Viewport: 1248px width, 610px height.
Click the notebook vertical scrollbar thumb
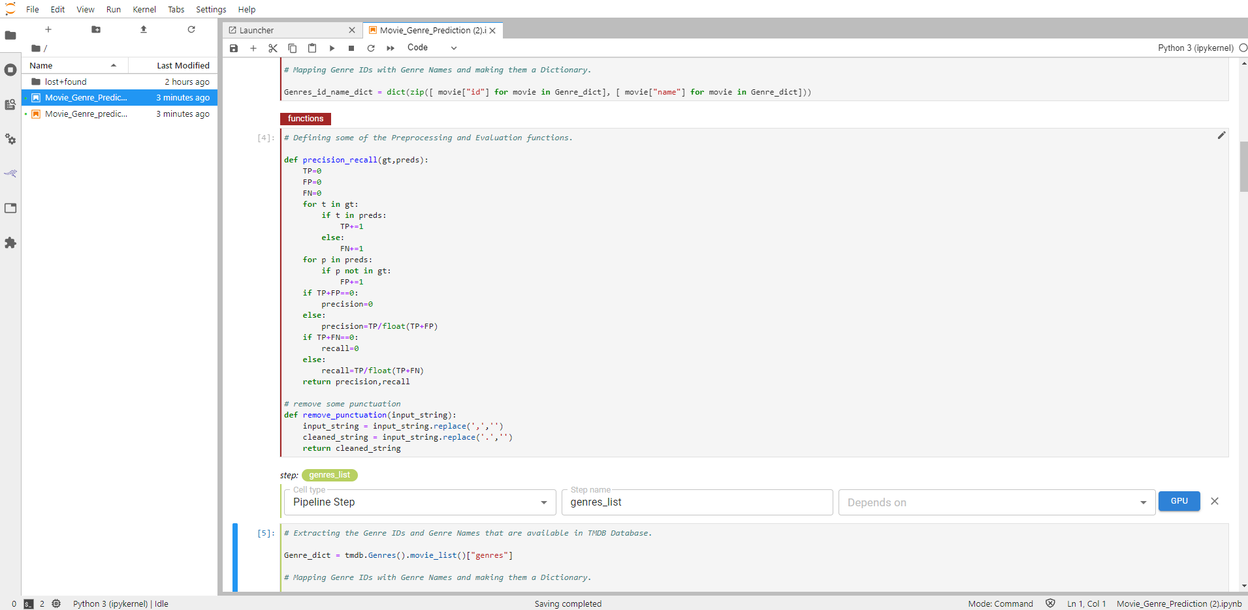[1243, 166]
